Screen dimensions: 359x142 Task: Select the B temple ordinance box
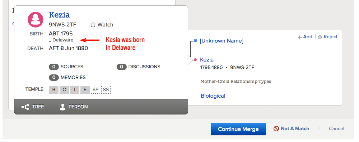click(54, 90)
